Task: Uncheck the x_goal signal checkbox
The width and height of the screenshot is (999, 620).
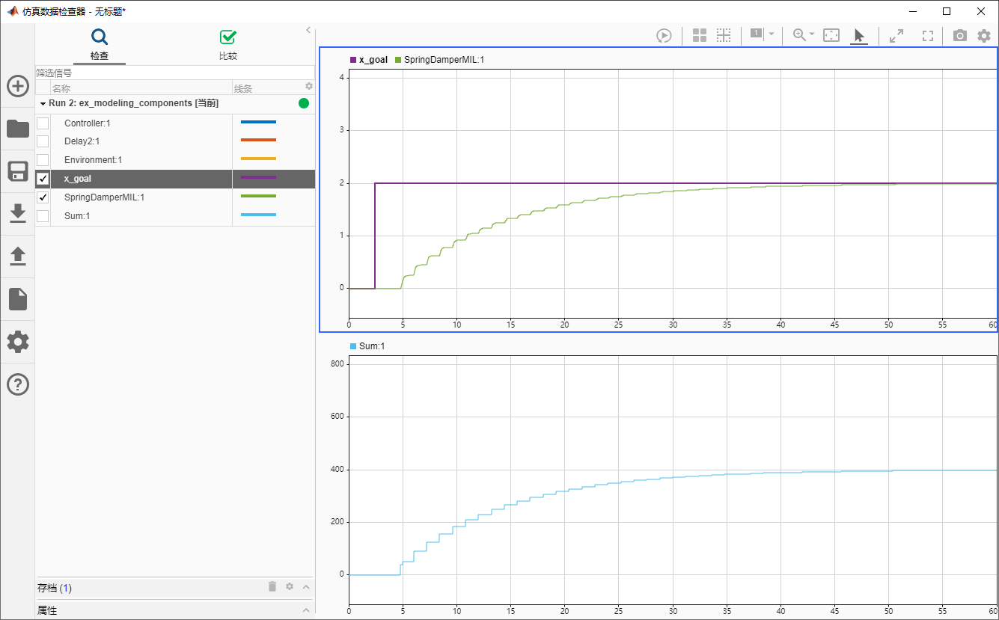Action: click(x=43, y=179)
